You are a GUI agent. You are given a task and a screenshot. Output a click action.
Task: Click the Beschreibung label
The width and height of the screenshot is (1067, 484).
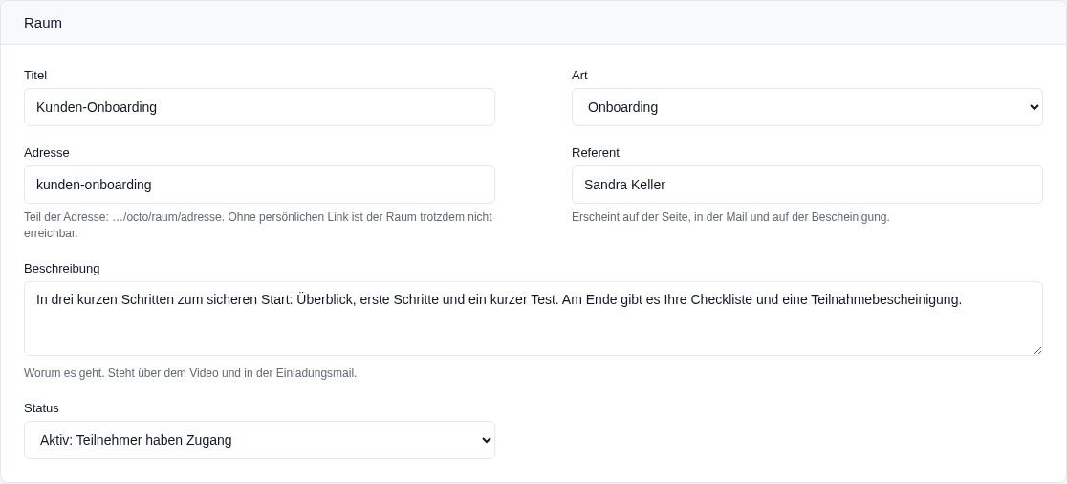click(x=62, y=268)
